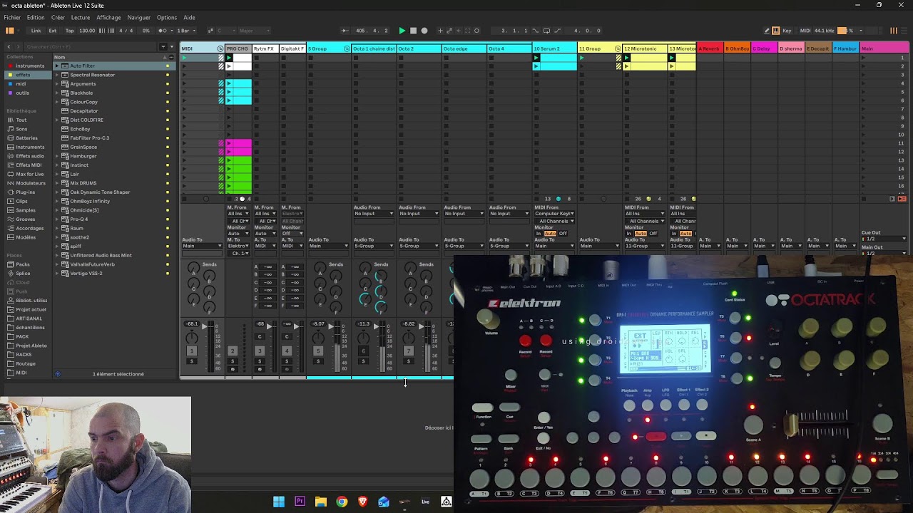Image resolution: width=913 pixels, height=513 pixels.
Task: Enable Key map mode button
Action: pyautogui.click(x=787, y=31)
